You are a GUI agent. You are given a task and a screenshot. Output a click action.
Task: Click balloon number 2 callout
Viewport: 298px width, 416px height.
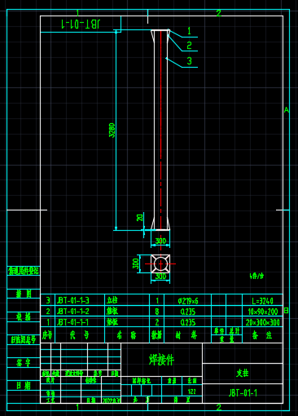(x=189, y=45)
